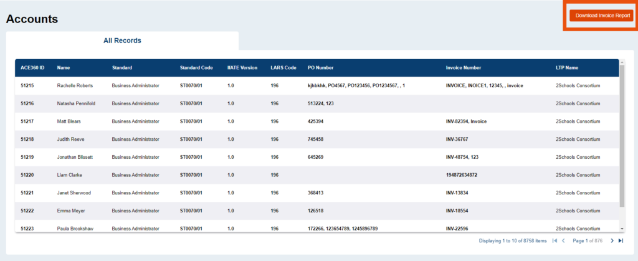Screen dimensions: 638x261
Task: Jump to the last page of records
Action: pos(621,240)
